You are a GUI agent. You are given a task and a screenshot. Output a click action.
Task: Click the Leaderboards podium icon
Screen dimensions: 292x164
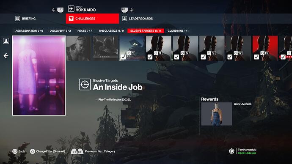point(124,19)
